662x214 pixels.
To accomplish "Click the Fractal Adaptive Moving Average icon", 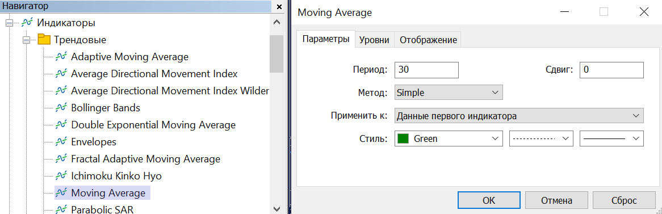I will pos(61,159).
